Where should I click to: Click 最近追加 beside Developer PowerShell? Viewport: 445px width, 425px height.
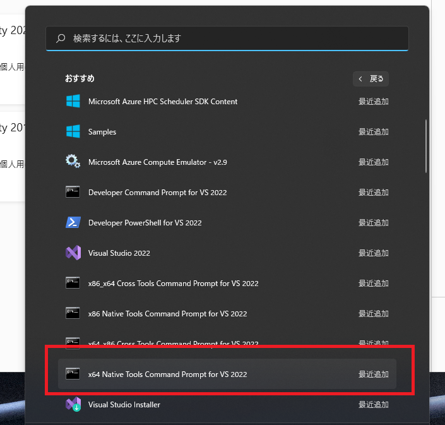(374, 223)
